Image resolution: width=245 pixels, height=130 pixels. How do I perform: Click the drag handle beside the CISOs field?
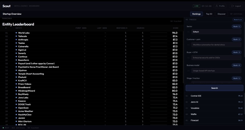[188, 58]
